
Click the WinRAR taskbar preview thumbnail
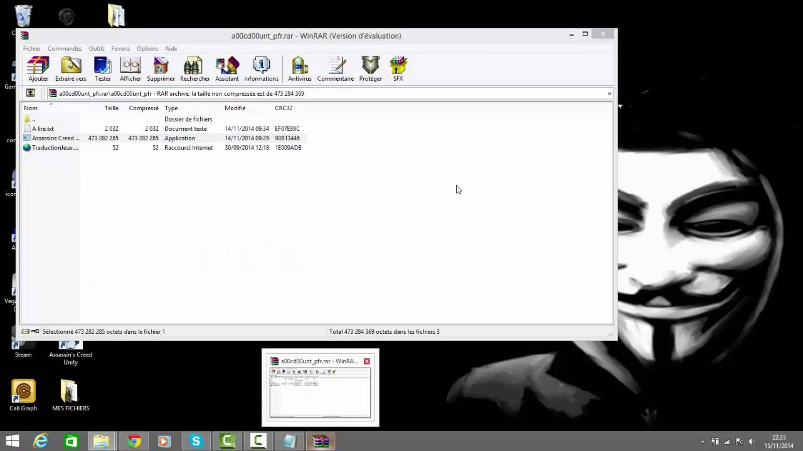[320, 393]
